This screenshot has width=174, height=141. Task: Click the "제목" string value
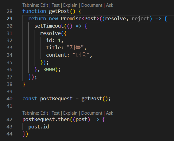click(75, 48)
